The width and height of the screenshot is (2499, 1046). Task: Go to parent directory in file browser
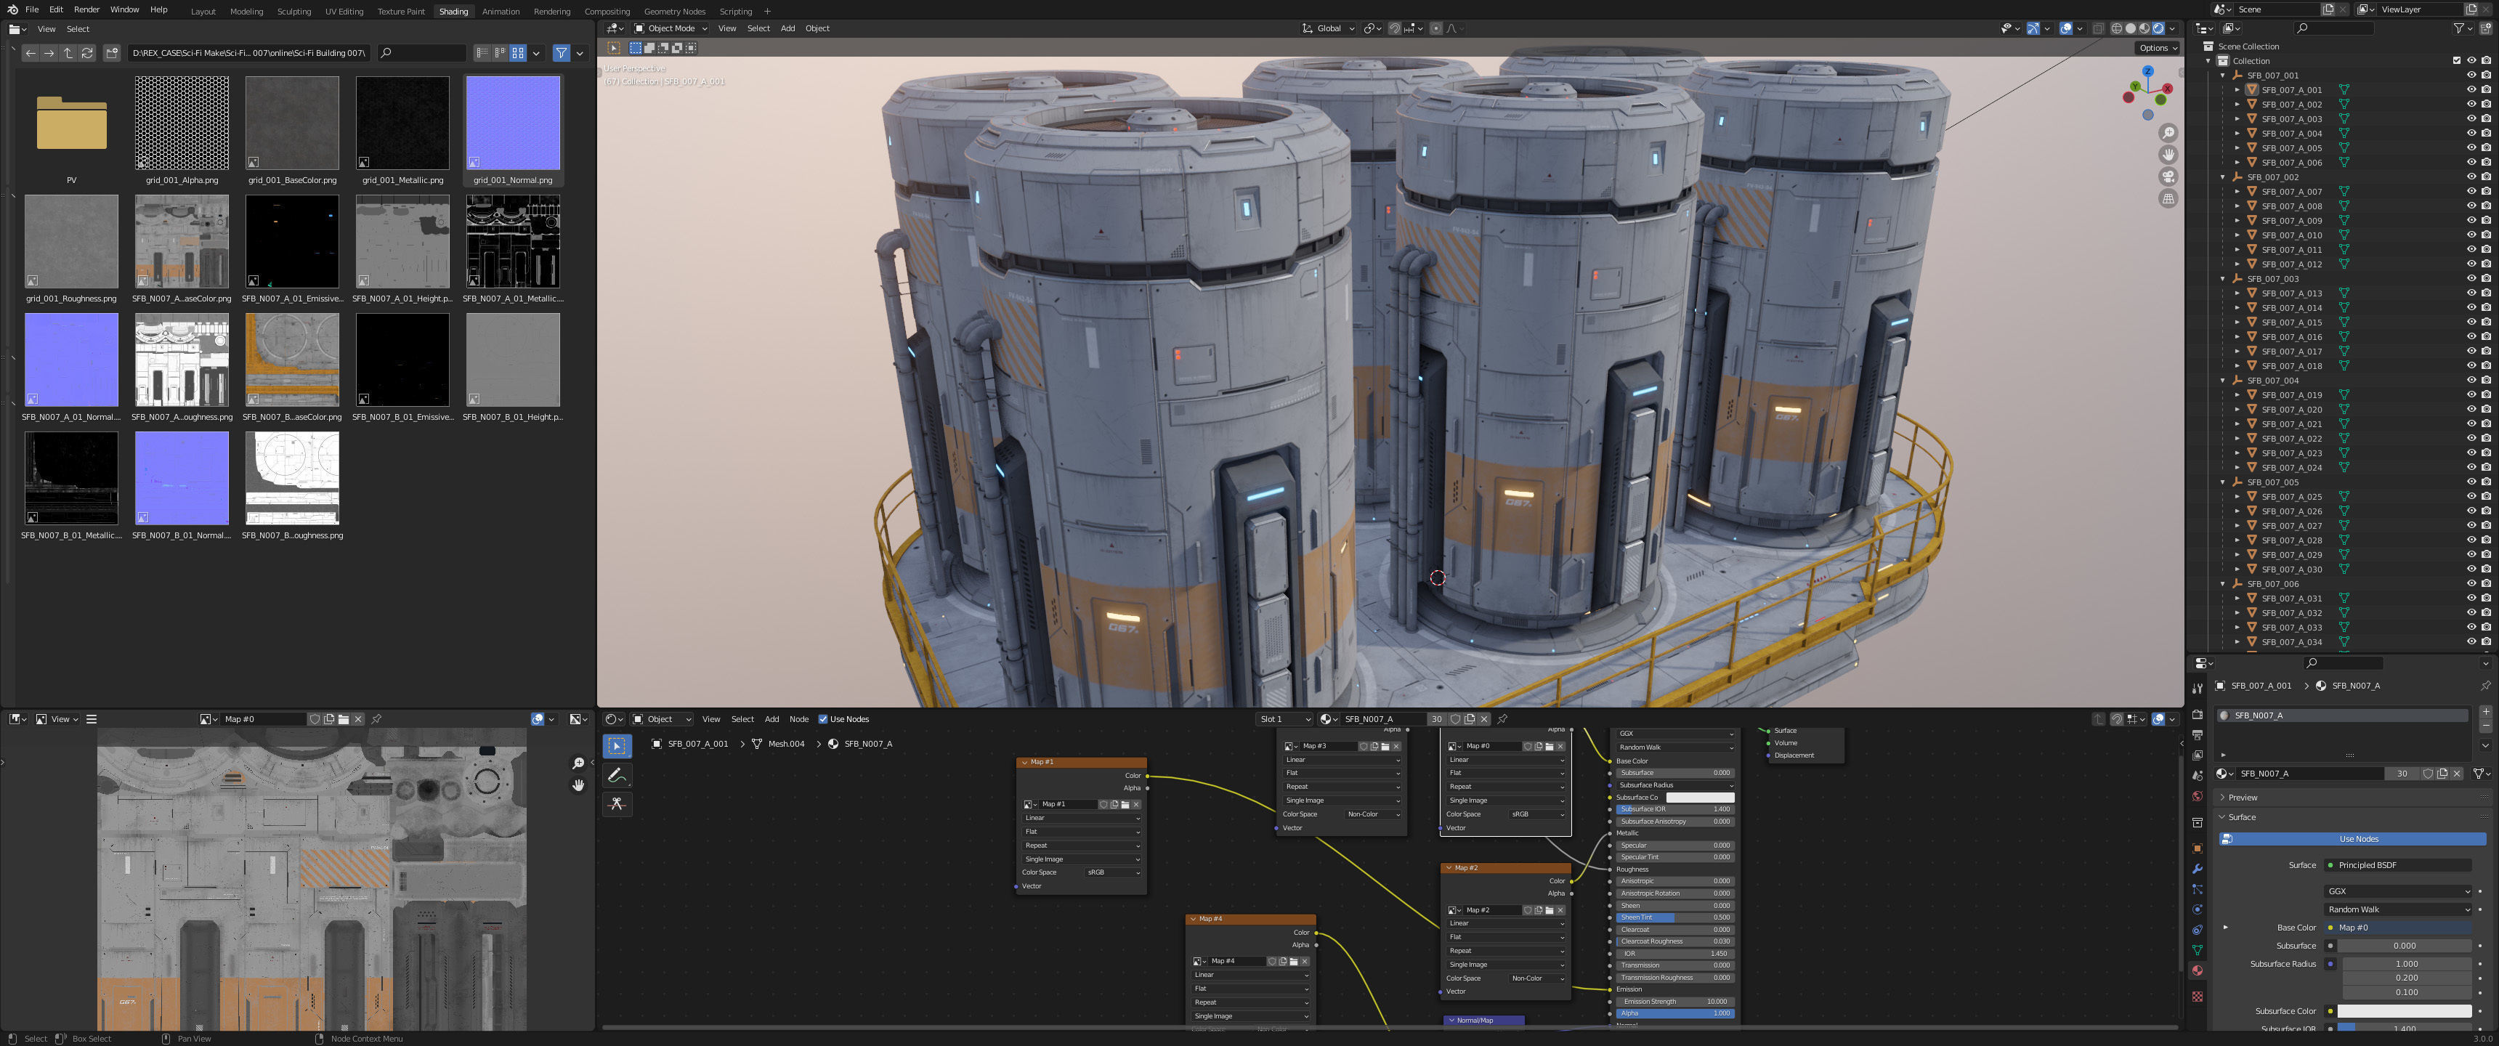point(68,53)
